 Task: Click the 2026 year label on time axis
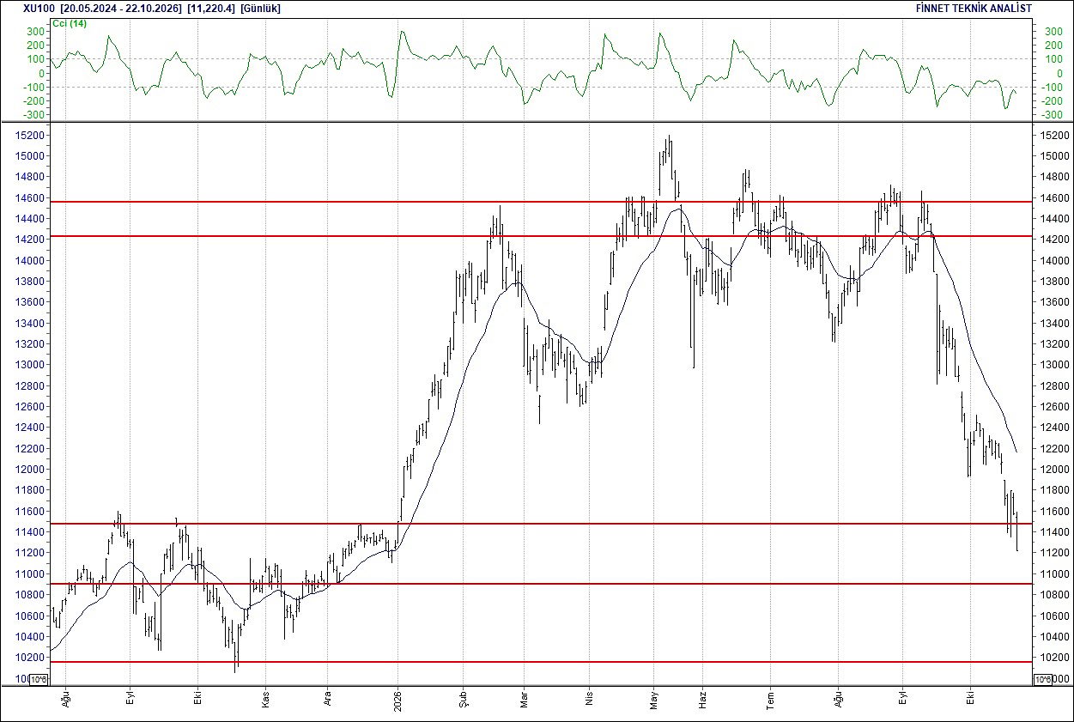[397, 700]
